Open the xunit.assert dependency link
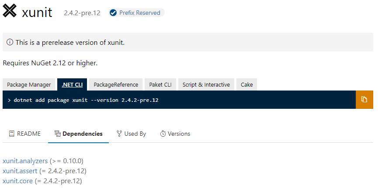378x188 pixels. coord(20,171)
